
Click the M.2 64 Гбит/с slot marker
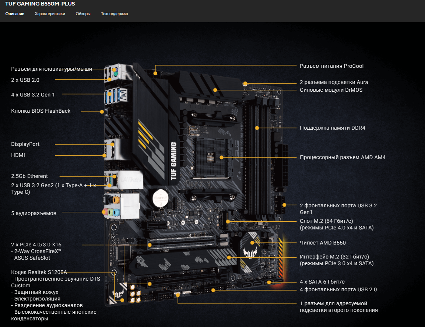[228, 221]
